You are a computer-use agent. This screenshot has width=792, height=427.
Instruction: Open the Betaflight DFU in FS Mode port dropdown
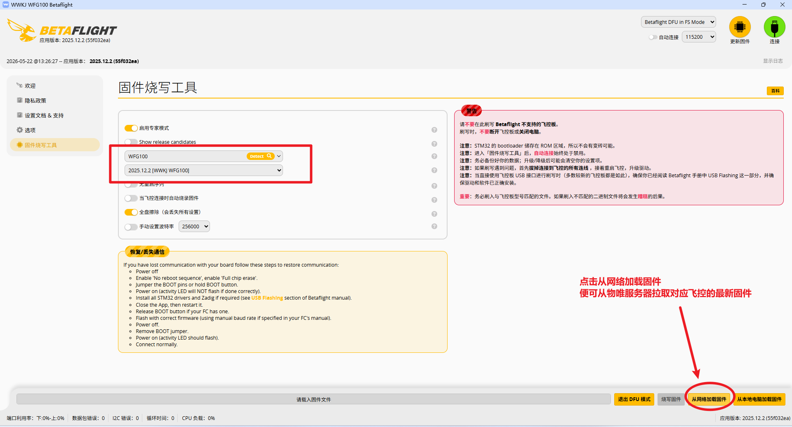[x=678, y=22]
